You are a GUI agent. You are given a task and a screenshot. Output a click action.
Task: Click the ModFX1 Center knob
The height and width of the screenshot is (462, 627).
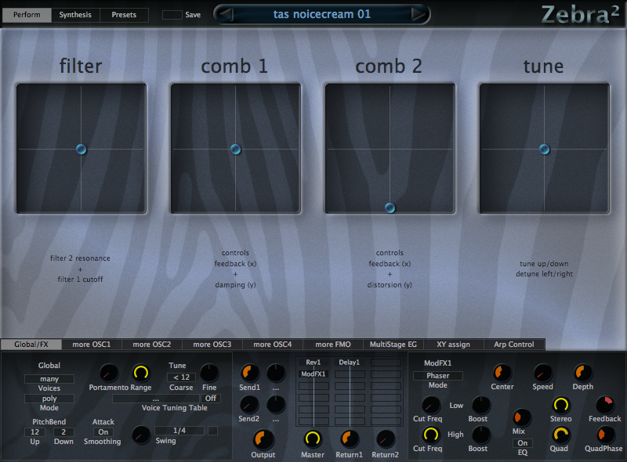[502, 373]
